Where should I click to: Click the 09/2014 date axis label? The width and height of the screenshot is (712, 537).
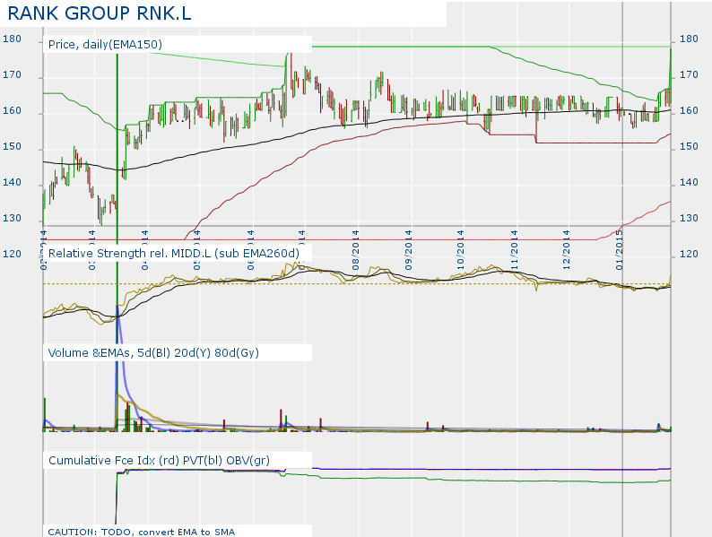click(408, 250)
